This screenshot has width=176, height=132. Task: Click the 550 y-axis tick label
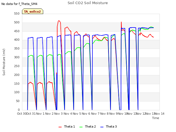[17, 14]
